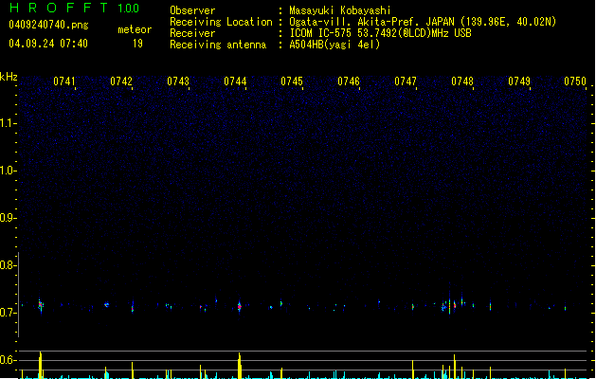Click the kHz axis unit label
Screen dimensions: 596x379
click(x=9, y=77)
